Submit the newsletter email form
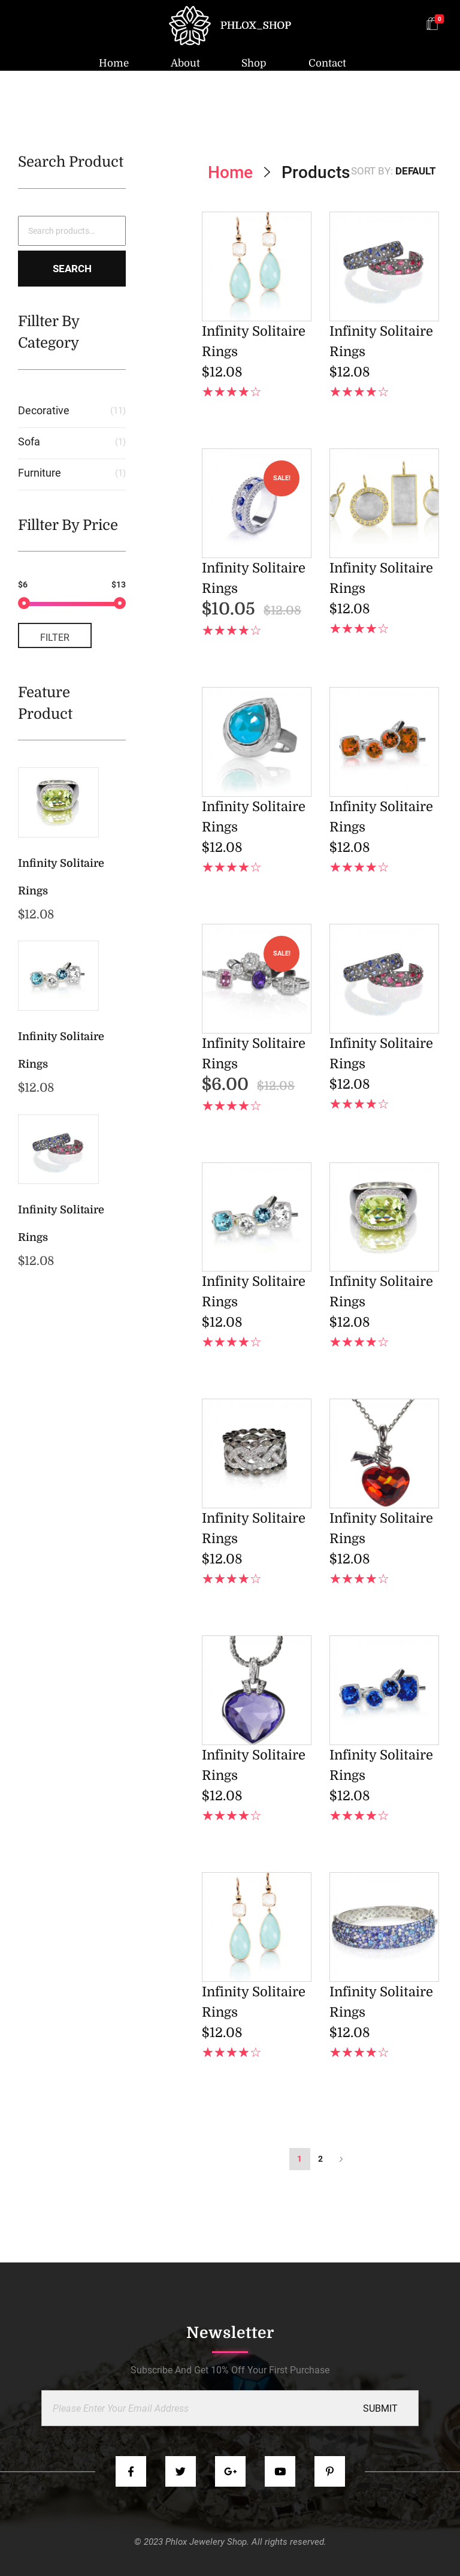This screenshot has width=460, height=2576. pyautogui.click(x=380, y=2407)
